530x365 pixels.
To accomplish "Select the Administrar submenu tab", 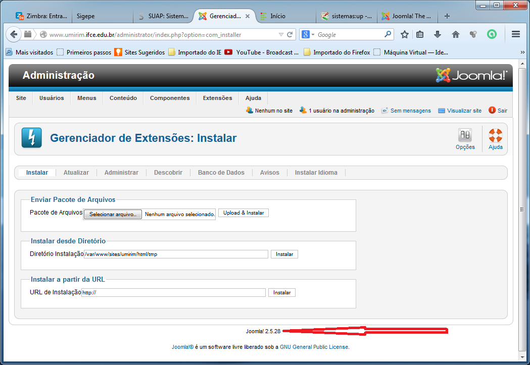I will coord(121,173).
